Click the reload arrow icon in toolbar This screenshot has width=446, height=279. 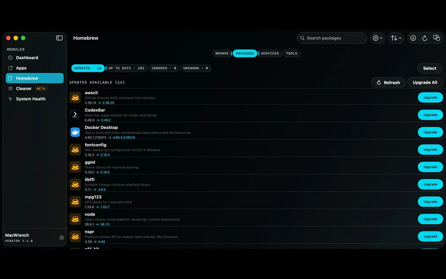tap(424, 38)
